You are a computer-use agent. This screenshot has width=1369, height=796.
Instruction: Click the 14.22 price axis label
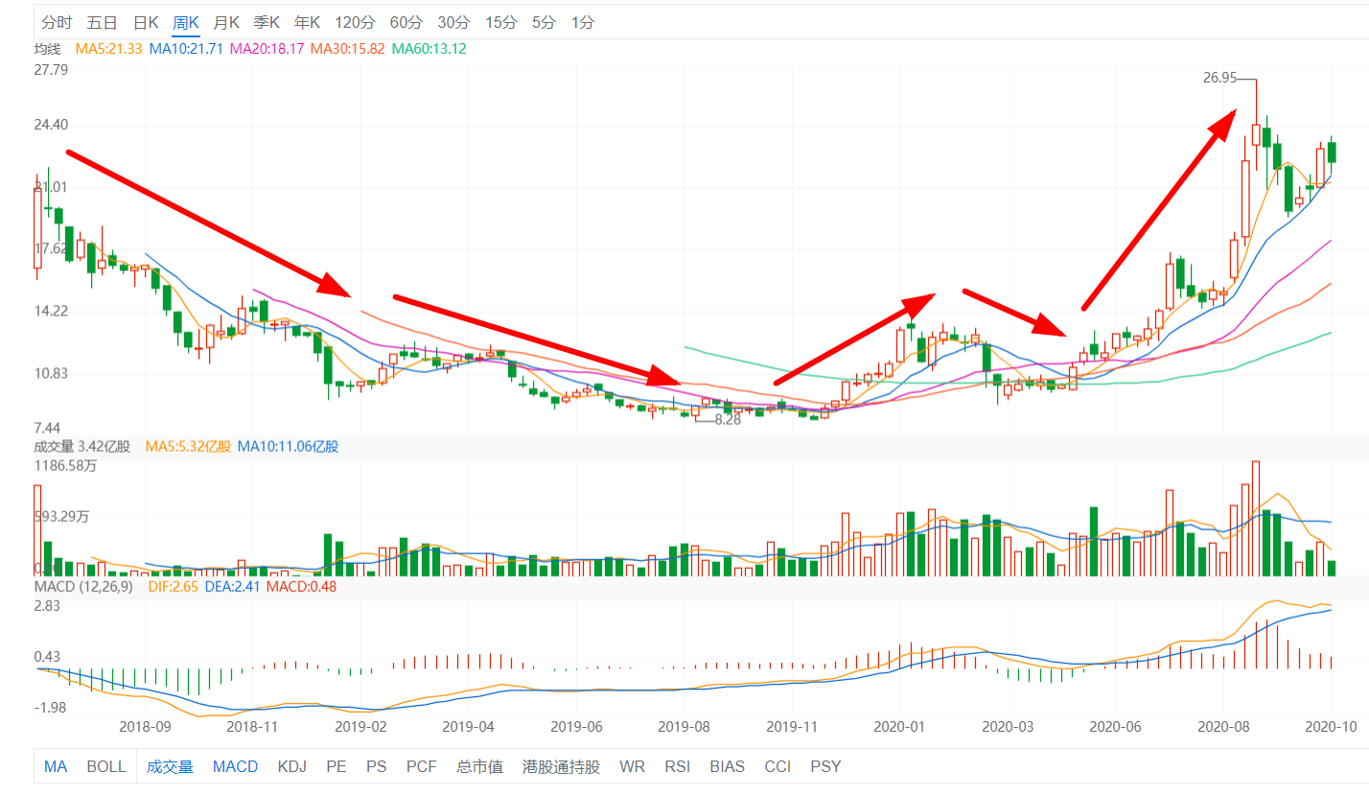51,312
